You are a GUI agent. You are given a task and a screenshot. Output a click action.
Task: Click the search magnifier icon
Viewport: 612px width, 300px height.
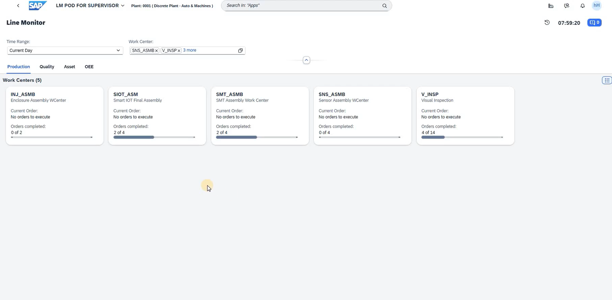(384, 6)
